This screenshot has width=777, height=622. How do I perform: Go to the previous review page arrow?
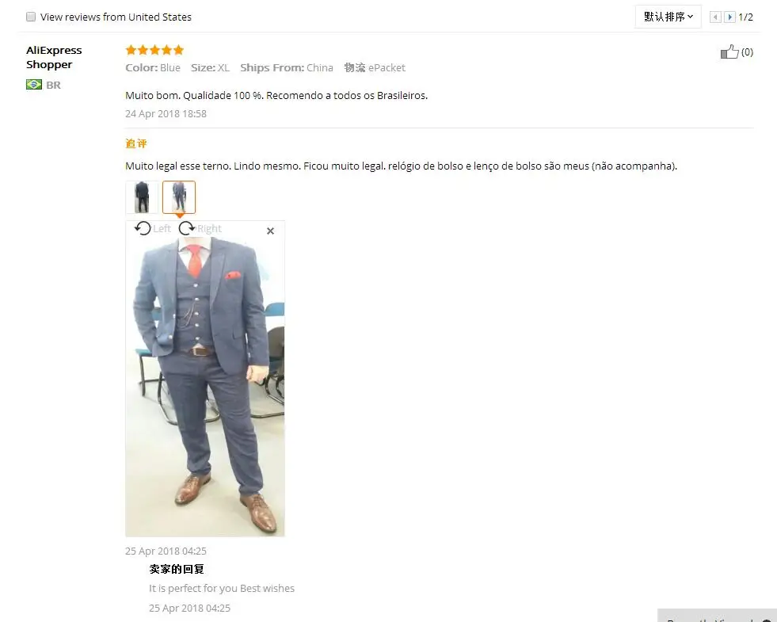click(x=715, y=17)
